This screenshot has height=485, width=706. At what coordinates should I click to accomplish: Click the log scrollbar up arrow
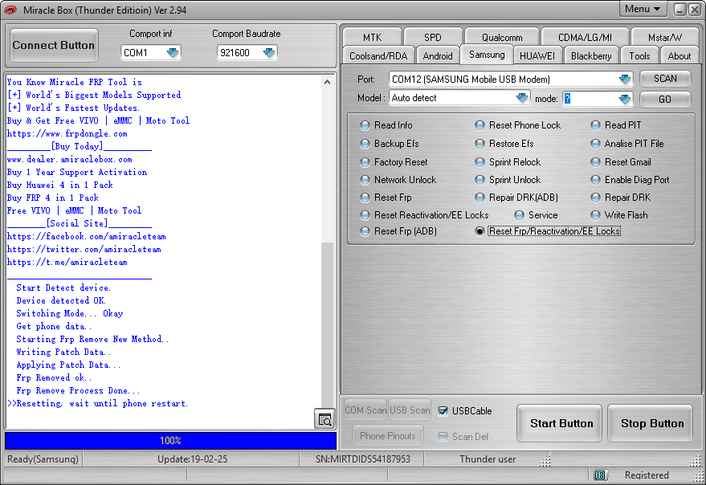(328, 82)
